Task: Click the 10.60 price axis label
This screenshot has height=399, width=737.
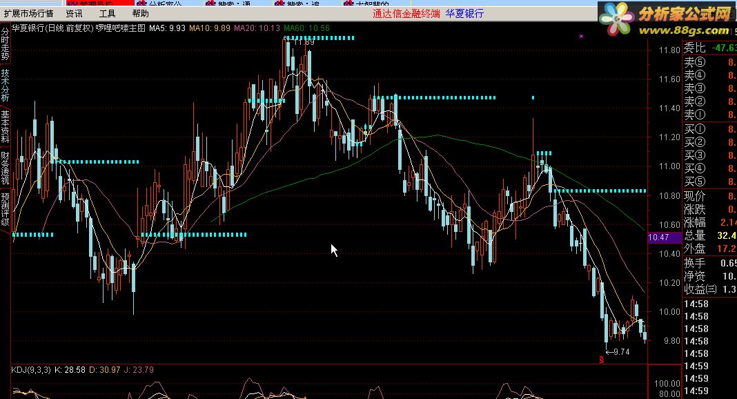Action: 669,225
